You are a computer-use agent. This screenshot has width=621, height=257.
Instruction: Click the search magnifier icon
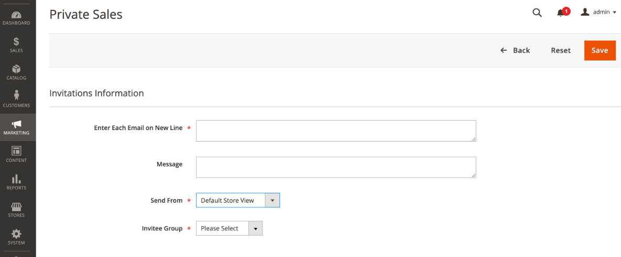click(x=537, y=13)
